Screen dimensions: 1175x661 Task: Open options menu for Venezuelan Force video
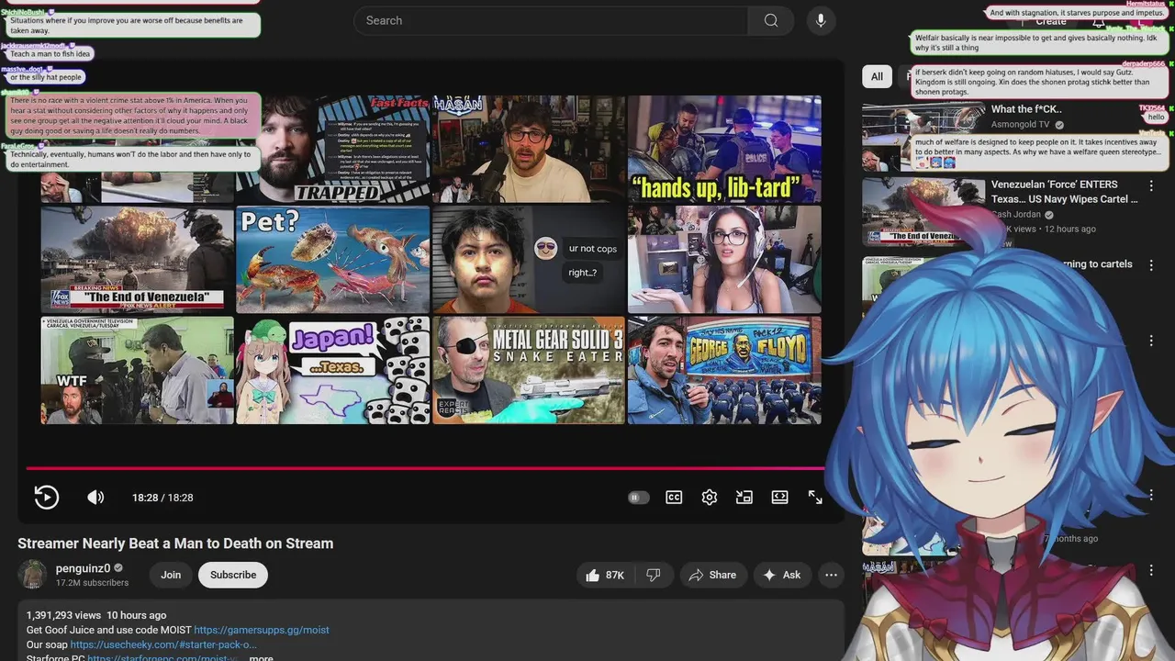(x=1151, y=185)
